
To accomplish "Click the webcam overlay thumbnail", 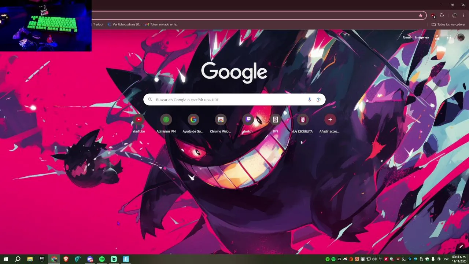I will pyautogui.click(x=46, y=26).
